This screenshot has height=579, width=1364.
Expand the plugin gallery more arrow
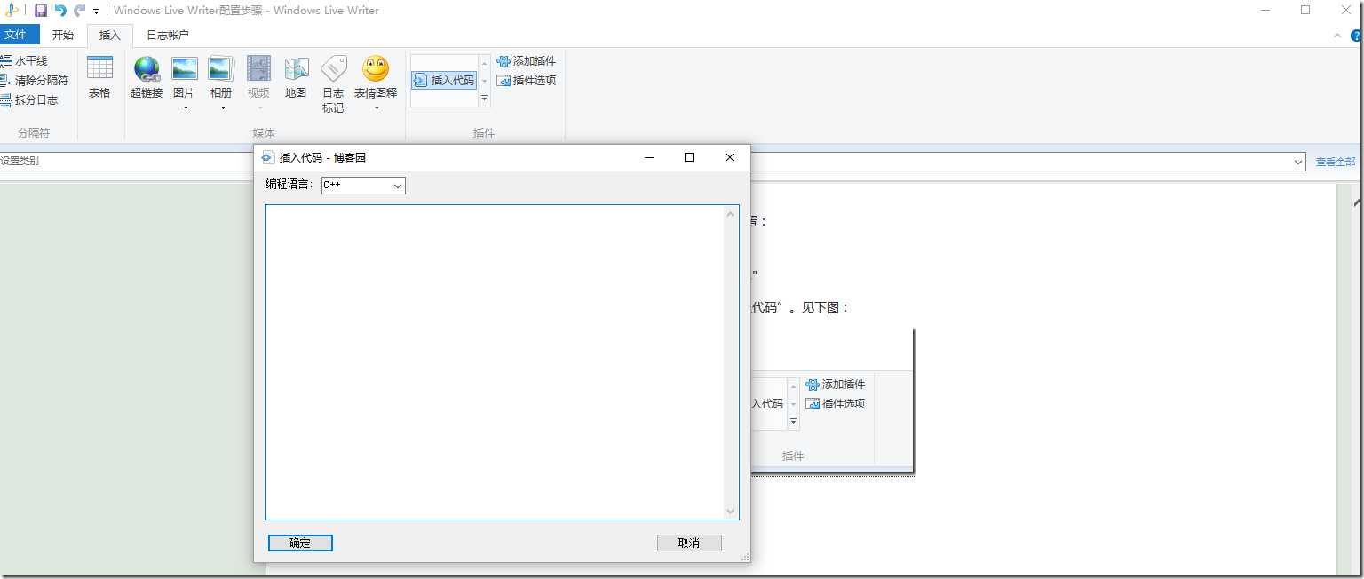(485, 99)
